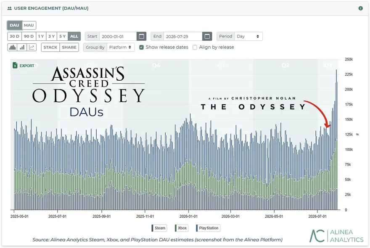
Task: Click the 2026-03-01 axis label
Action: (230, 216)
